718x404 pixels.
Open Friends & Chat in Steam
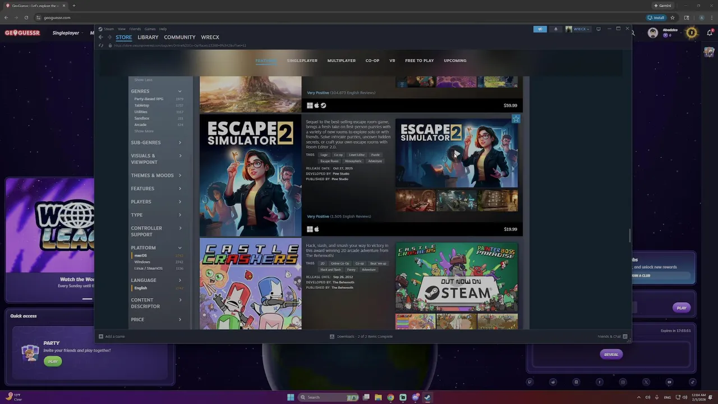click(612, 337)
